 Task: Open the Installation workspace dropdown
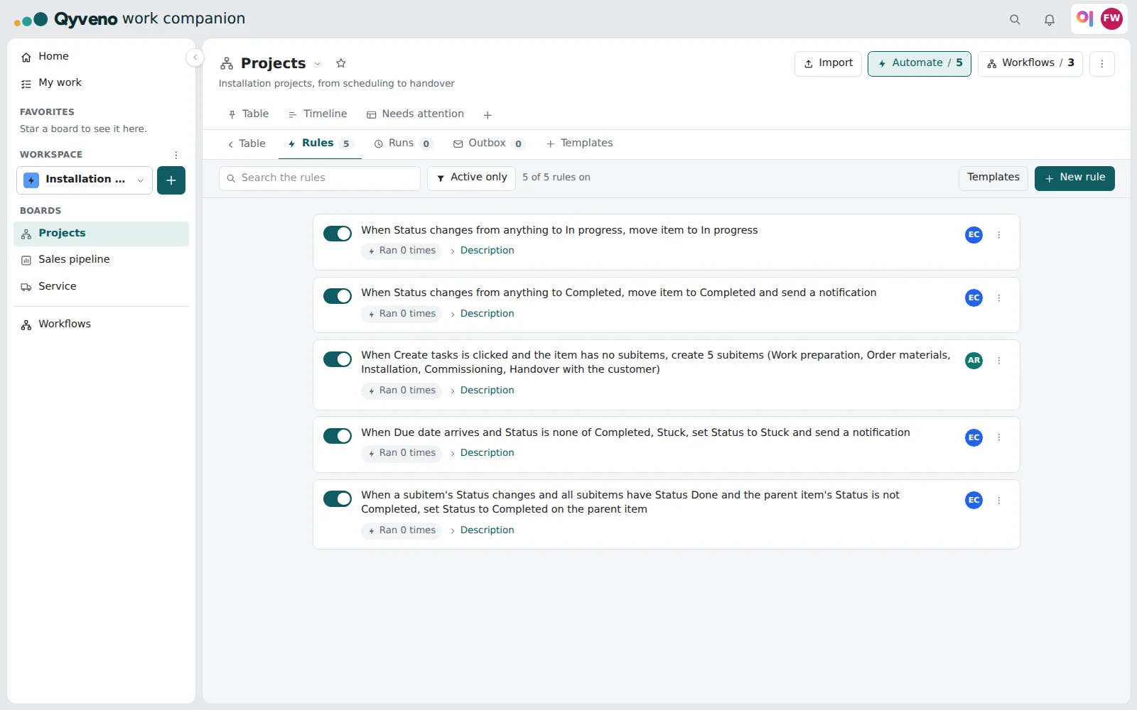85,180
